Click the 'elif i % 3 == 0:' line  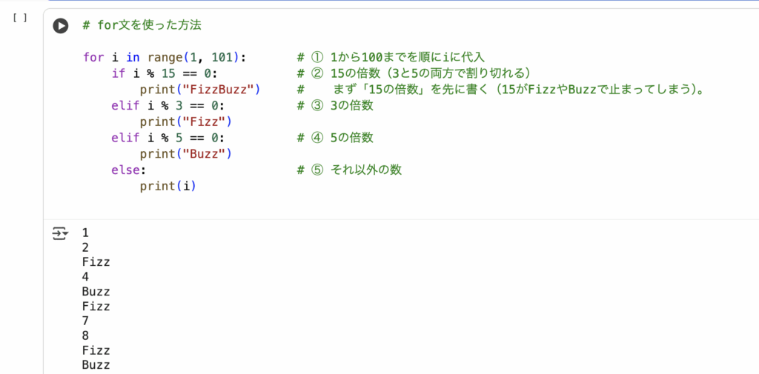coord(168,105)
